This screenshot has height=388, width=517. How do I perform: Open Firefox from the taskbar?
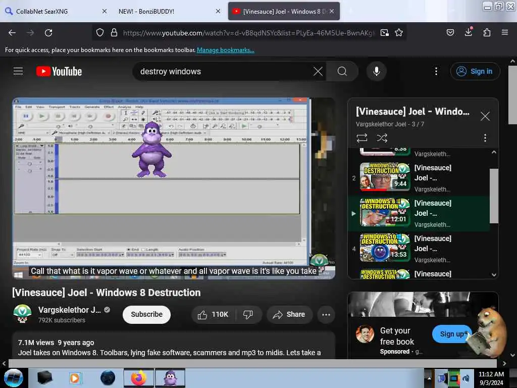point(138,378)
